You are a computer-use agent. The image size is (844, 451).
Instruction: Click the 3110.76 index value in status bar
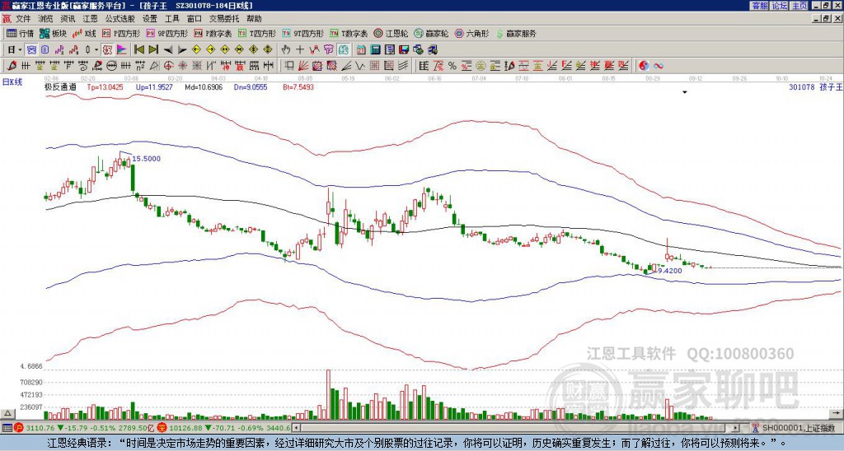coord(40,428)
